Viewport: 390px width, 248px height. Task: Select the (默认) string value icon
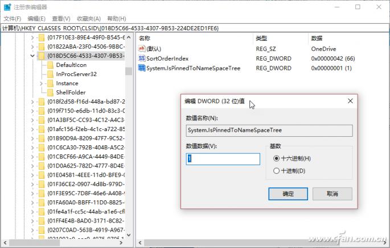(x=142, y=49)
